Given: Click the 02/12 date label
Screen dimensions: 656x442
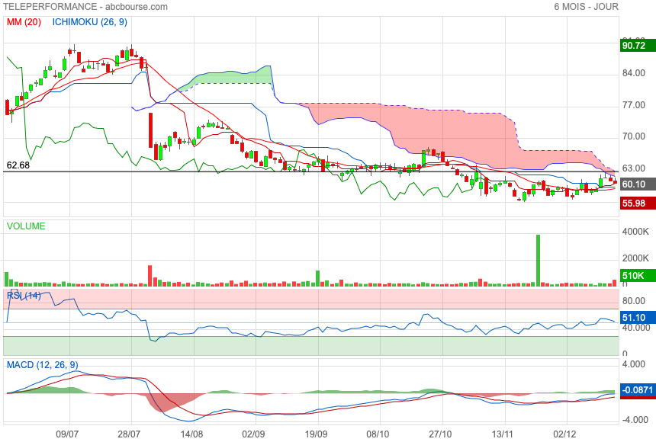Looking at the screenshot, I should 564,434.
